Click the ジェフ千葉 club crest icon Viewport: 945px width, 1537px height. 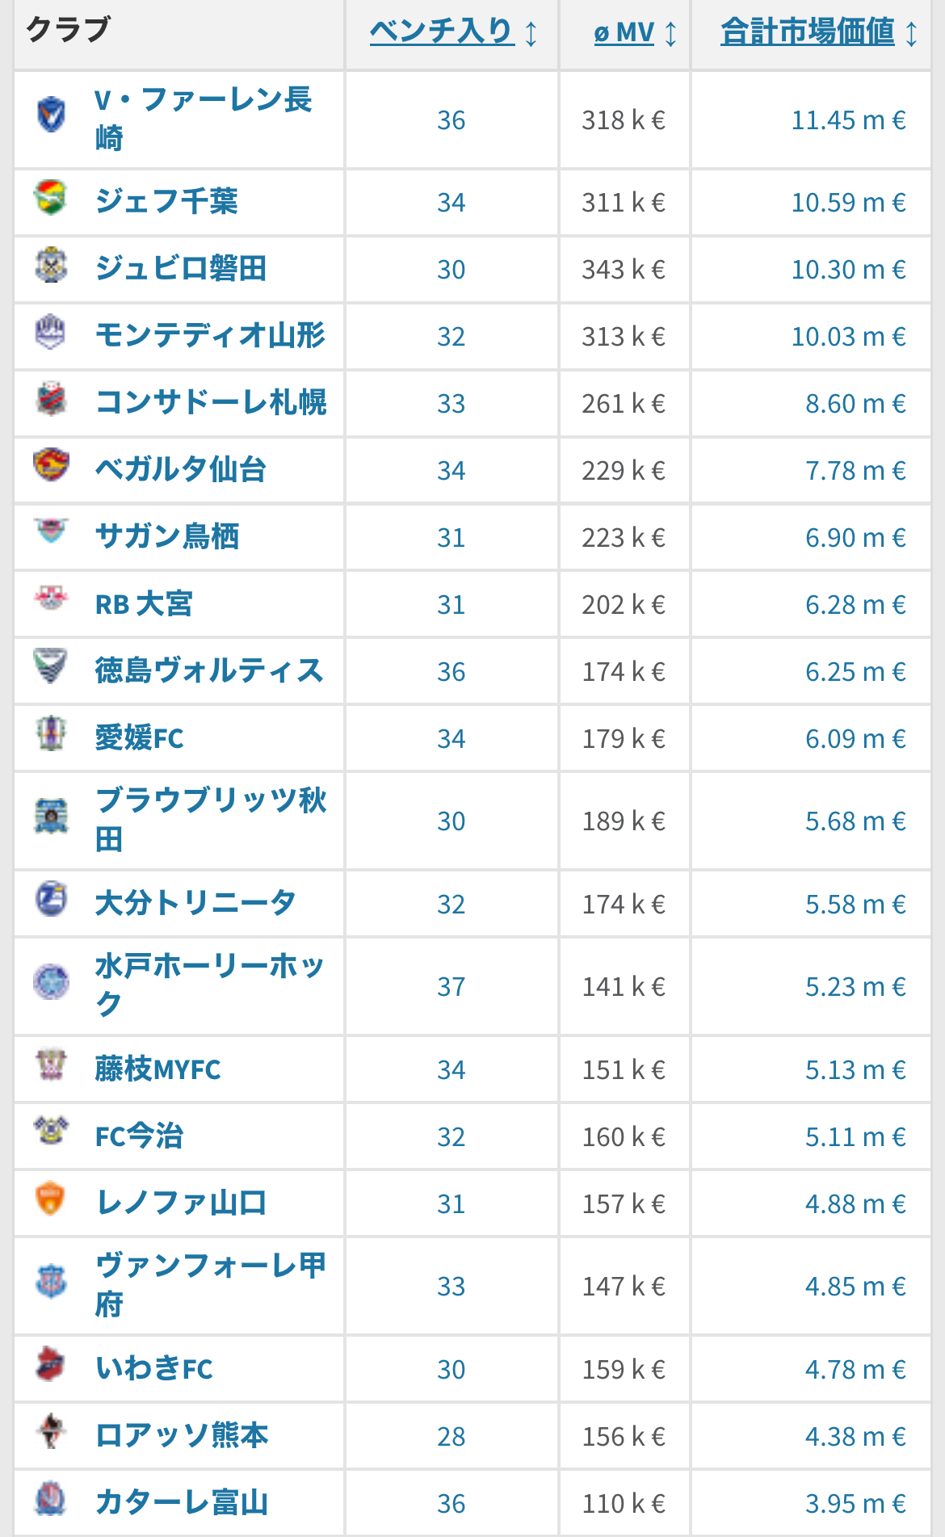point(51,197)
